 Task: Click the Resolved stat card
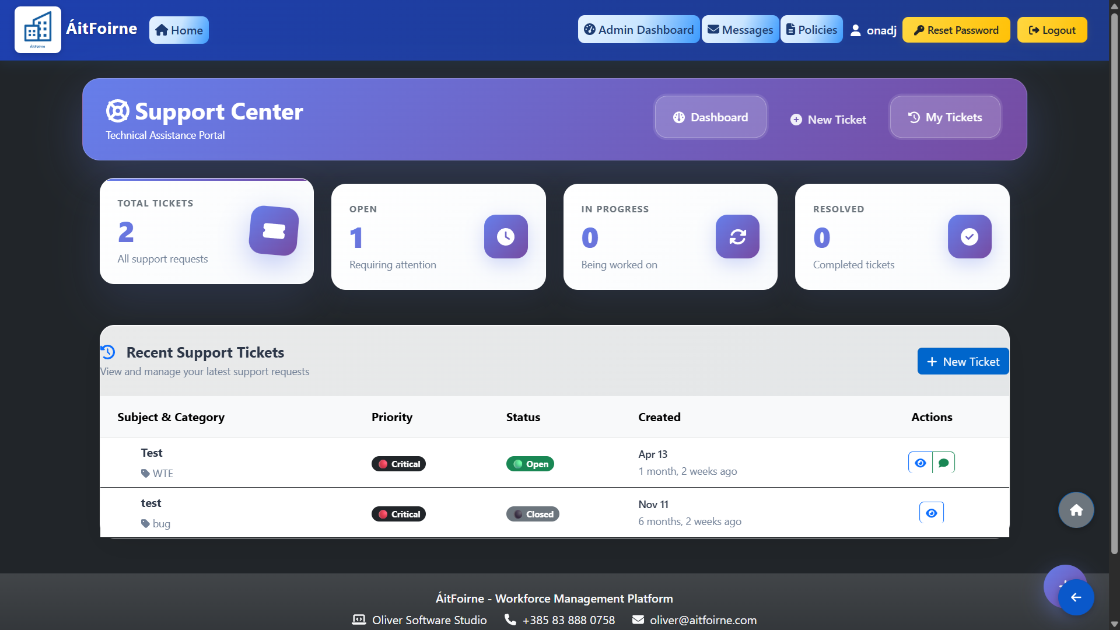[902, 237]
